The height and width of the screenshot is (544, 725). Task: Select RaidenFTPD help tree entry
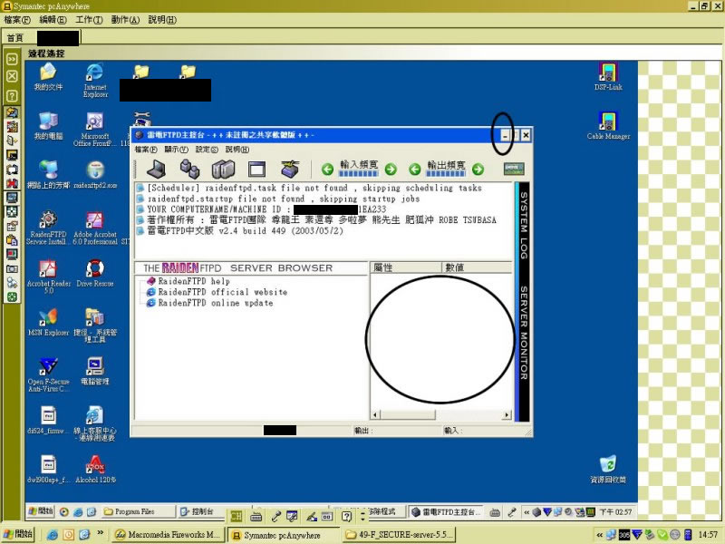tap(194, 281)
